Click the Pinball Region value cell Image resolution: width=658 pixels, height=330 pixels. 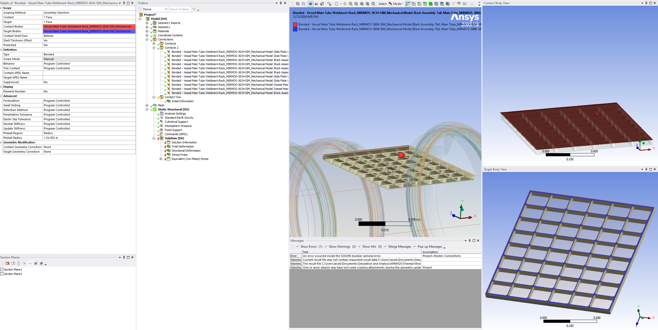[x=89, y=133]
